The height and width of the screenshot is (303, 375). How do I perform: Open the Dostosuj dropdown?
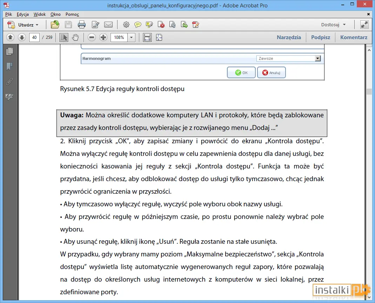333,25
